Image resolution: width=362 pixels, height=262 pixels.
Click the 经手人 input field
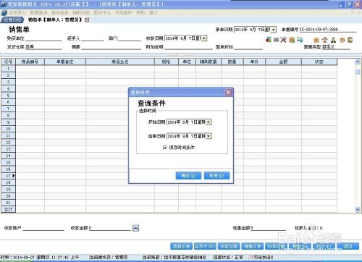click(93, 38)
